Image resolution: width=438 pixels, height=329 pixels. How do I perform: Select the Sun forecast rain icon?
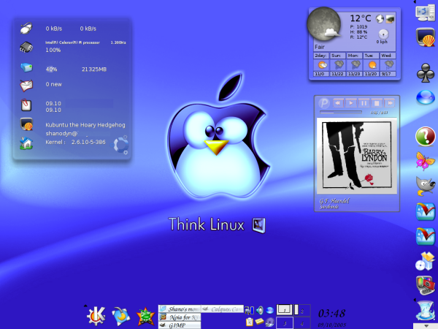(338, 65)
